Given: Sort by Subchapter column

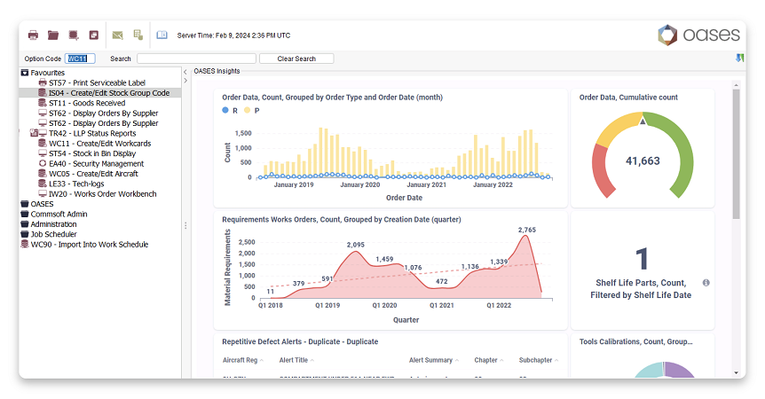Looking at the screenshot, I should pos(538,360).
